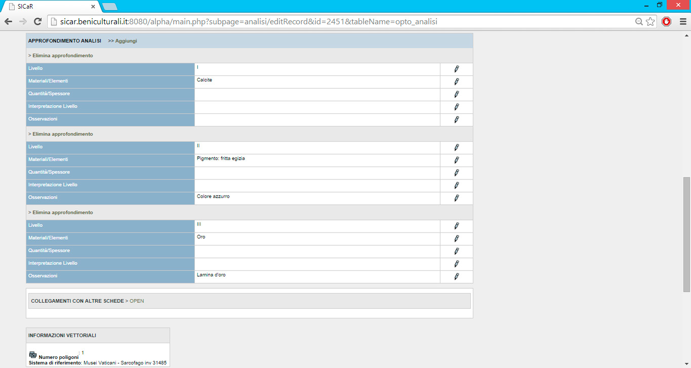Edit Interpretazione Livello of the level I section

pyautogui.click(x=456, y=107)
